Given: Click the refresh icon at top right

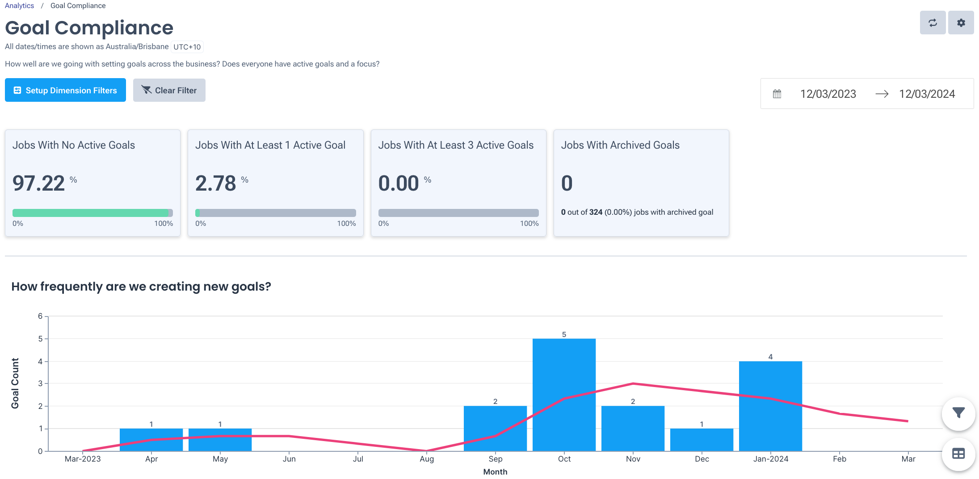Looking at the screenshot, I should point(933,22).
